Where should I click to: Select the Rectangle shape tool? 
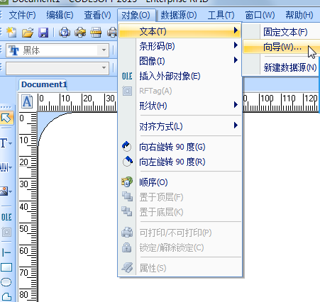tap(6, 267)
